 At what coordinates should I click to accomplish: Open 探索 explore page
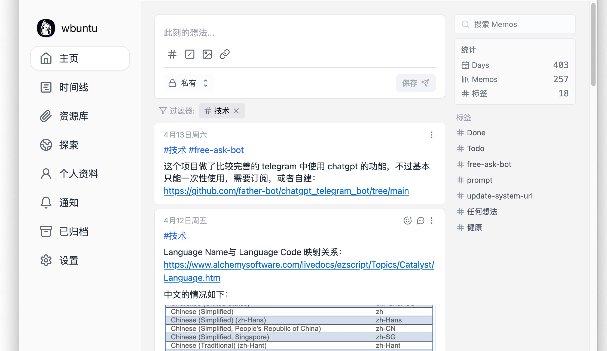pyautogui.click(x=69, y=145)
